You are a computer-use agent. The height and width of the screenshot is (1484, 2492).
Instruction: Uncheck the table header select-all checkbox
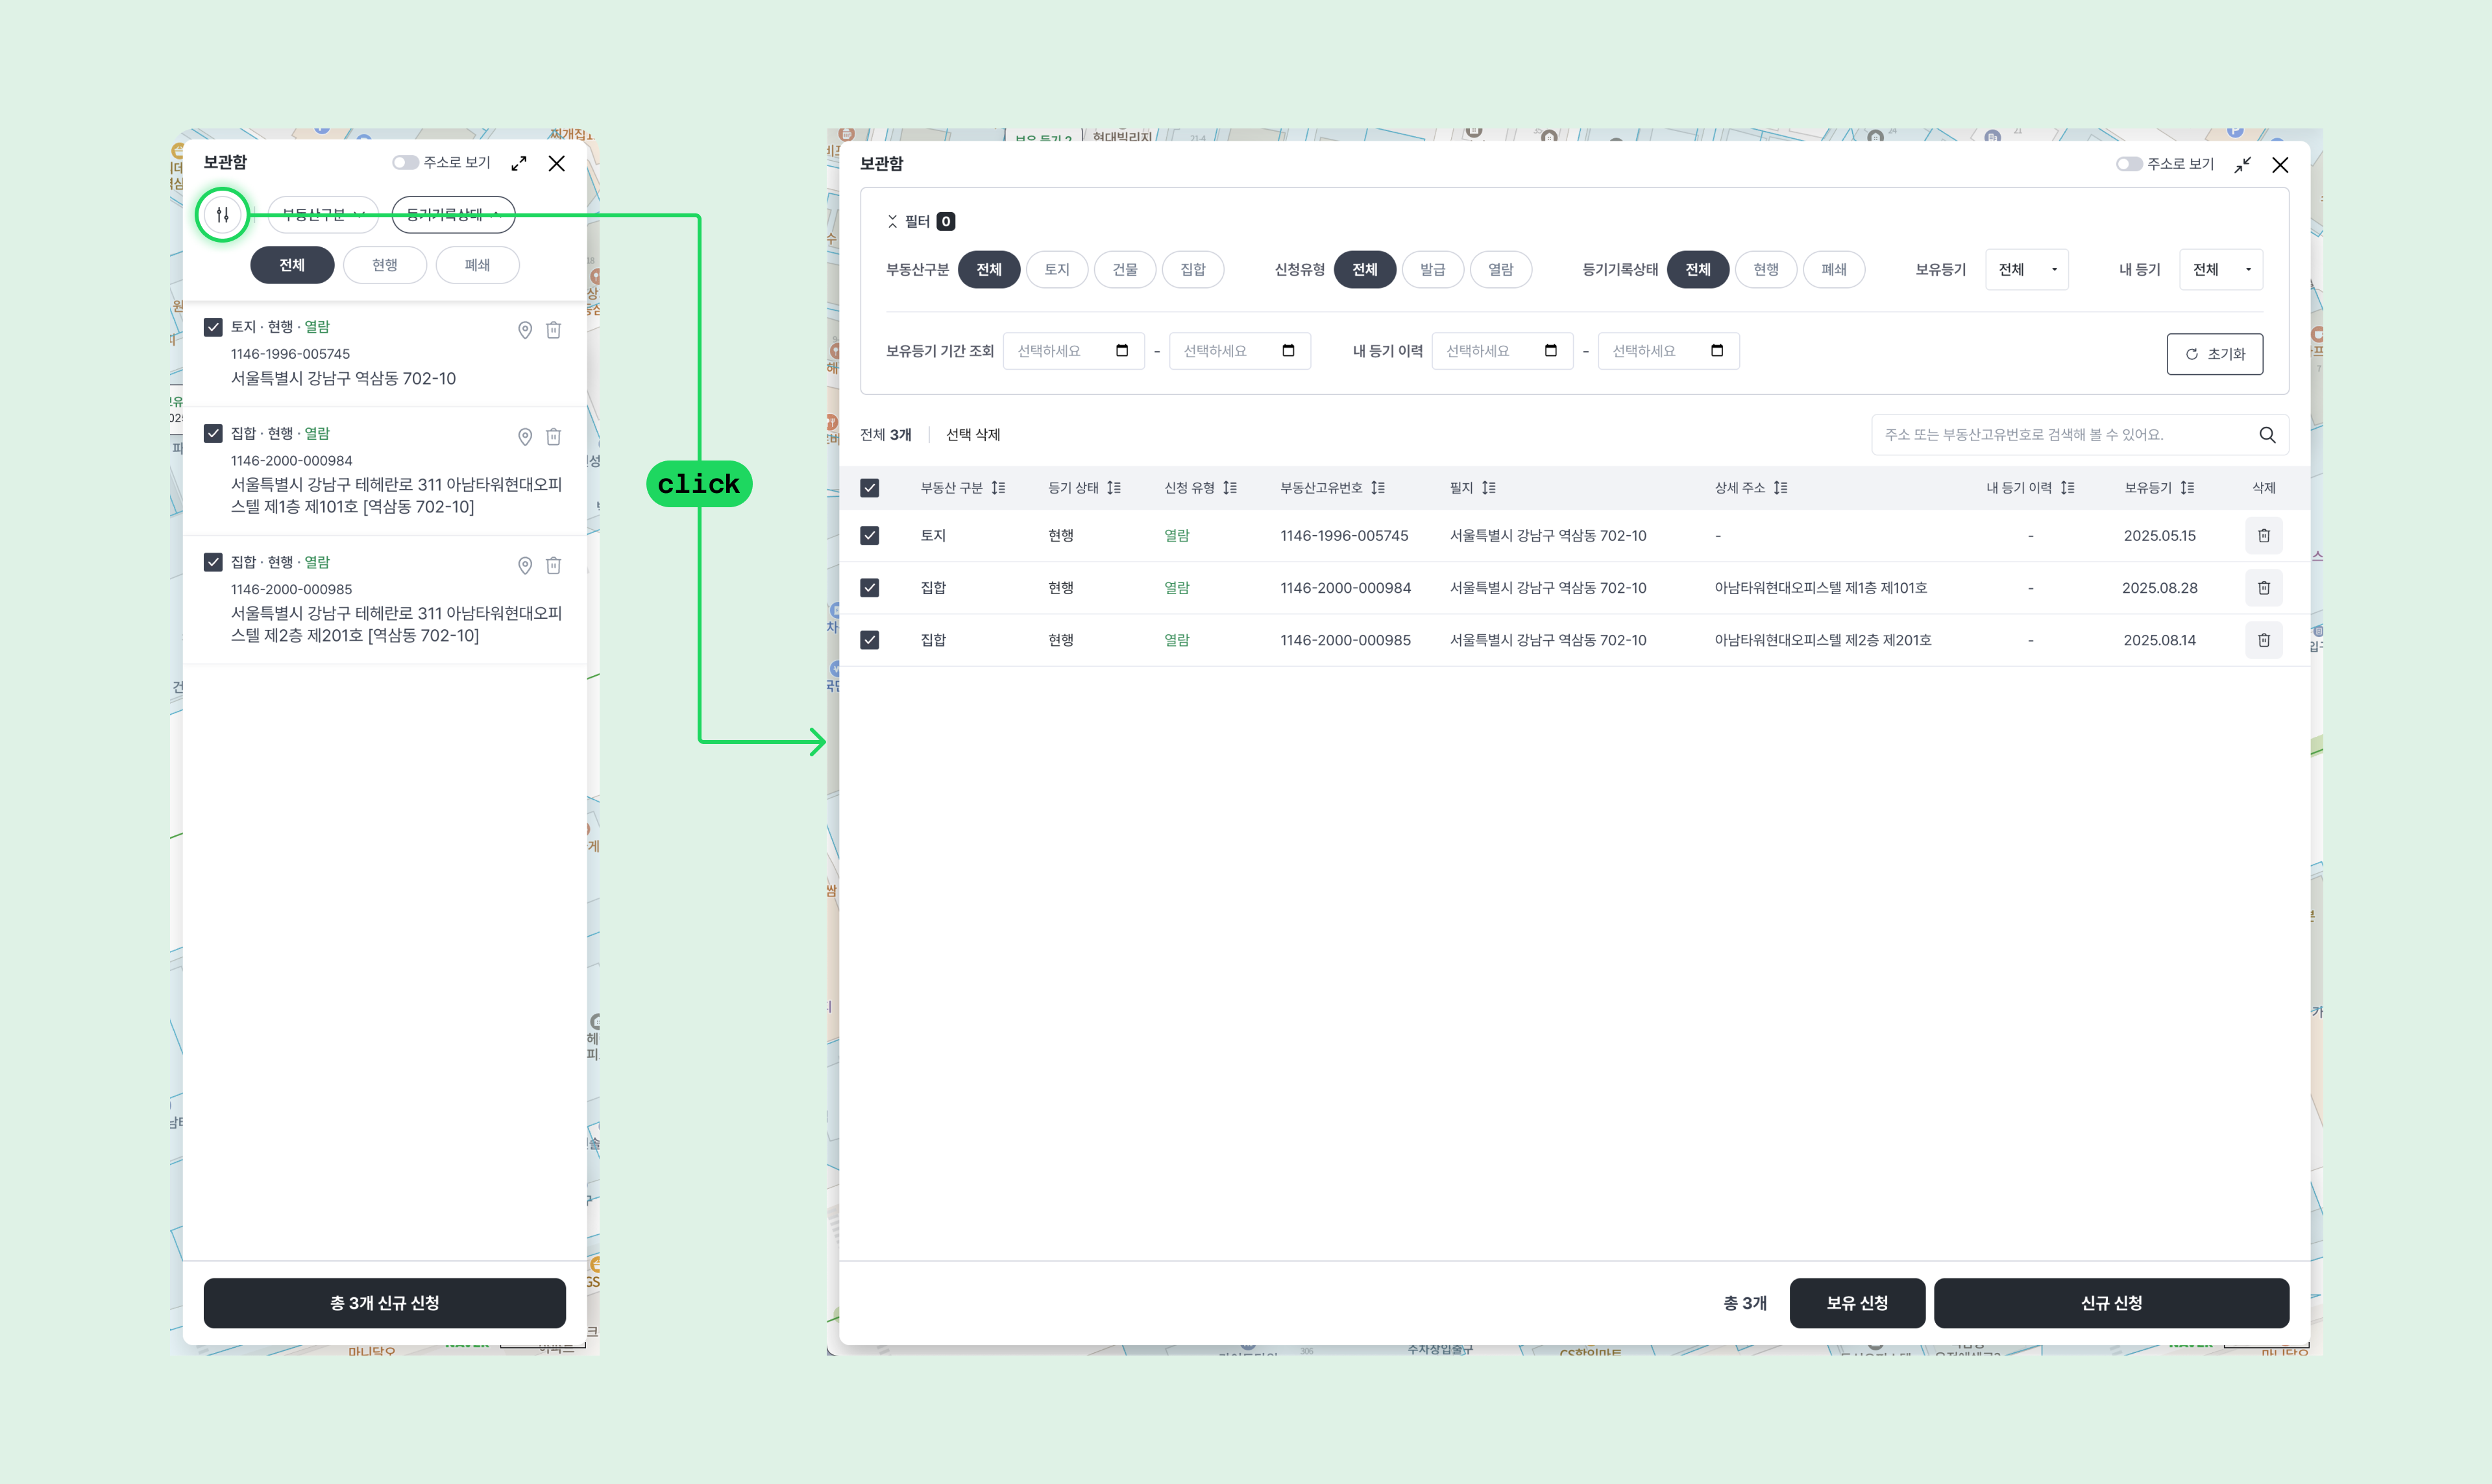(870, 488)
